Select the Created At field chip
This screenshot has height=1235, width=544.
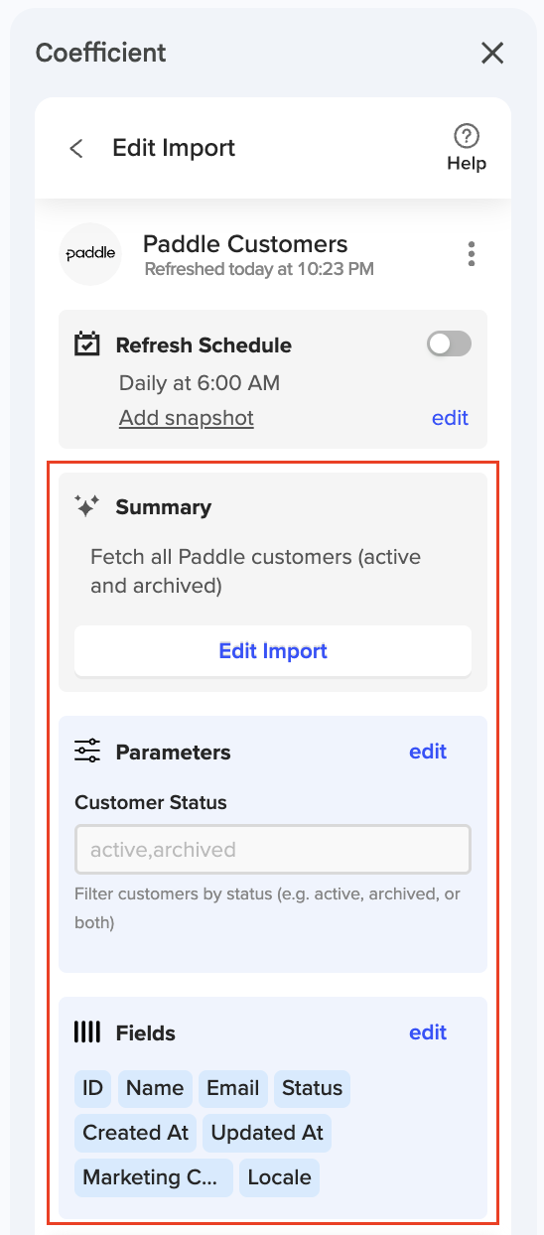point(136,1133)
